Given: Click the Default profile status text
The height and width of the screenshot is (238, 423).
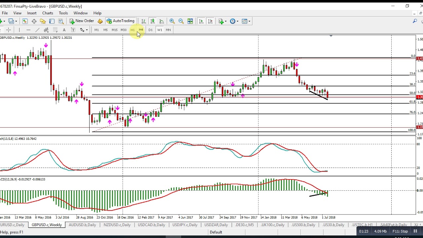Looking at the screenshot, I should [216, 232].
